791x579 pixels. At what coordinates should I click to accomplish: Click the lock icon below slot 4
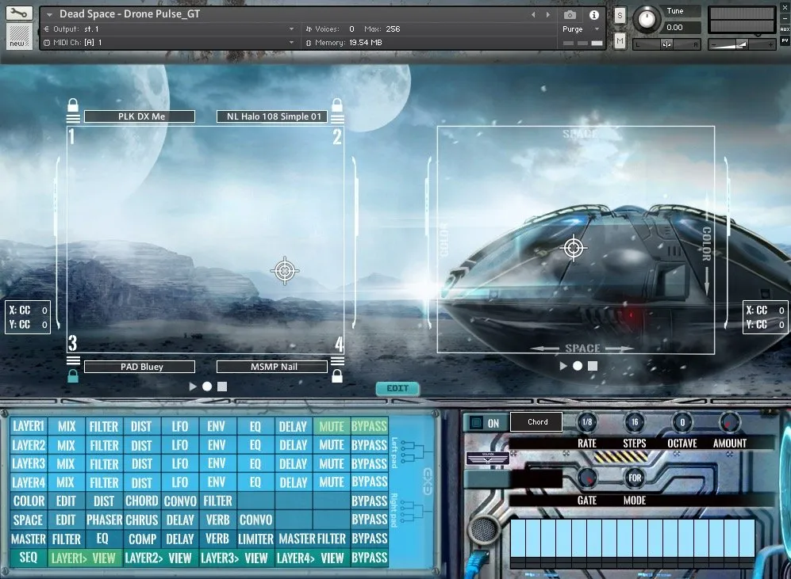337,376
